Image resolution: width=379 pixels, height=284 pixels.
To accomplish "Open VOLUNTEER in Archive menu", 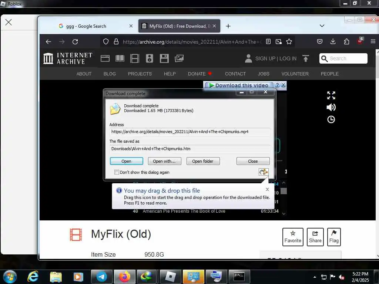I will [x=295, y=74].
